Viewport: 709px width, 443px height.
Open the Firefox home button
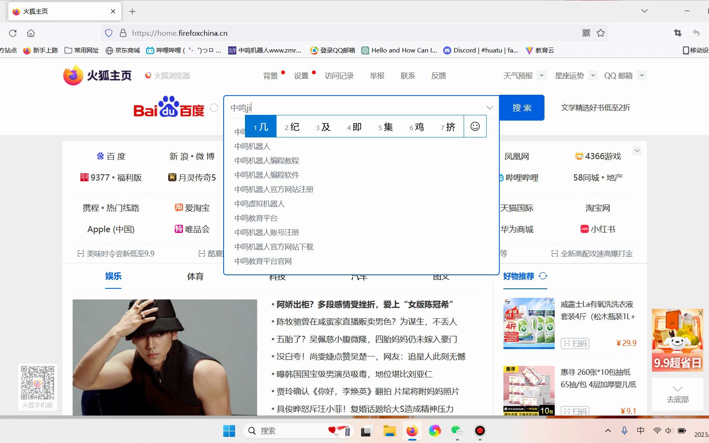(x=31, y=33)
